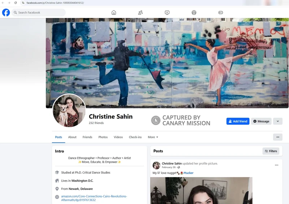Expand the More tab dropdown
The height and width of the screenshot is (204, 289).
(x=153, y=137)
